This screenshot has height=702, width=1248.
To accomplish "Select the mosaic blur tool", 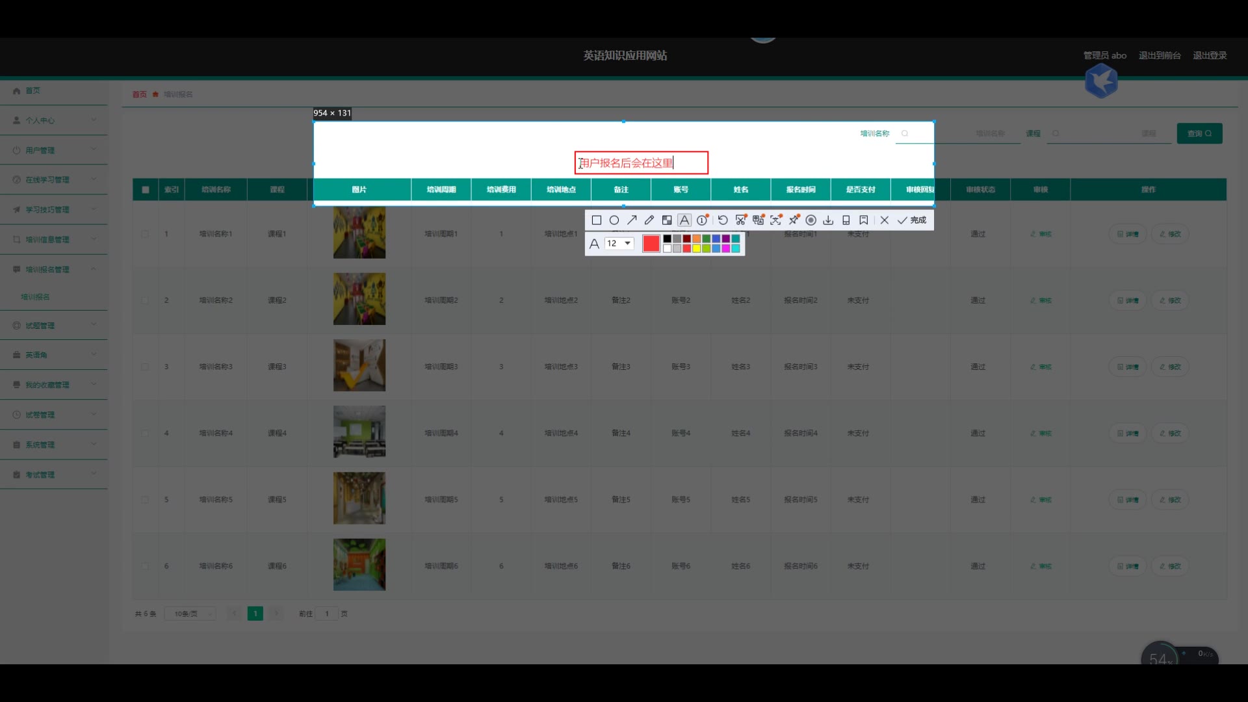I will (x=666, y=220).
